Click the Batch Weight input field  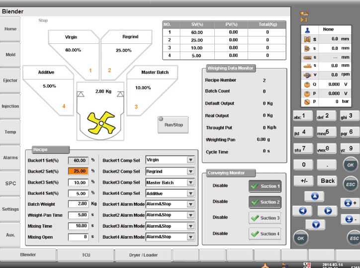pos(79,204)
